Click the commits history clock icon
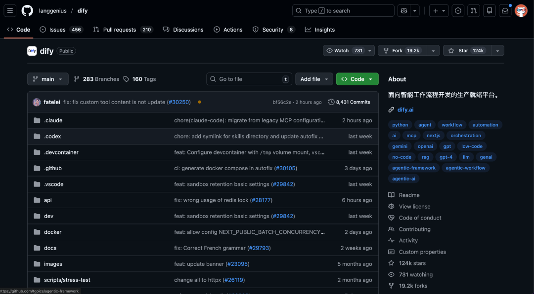 331,102
